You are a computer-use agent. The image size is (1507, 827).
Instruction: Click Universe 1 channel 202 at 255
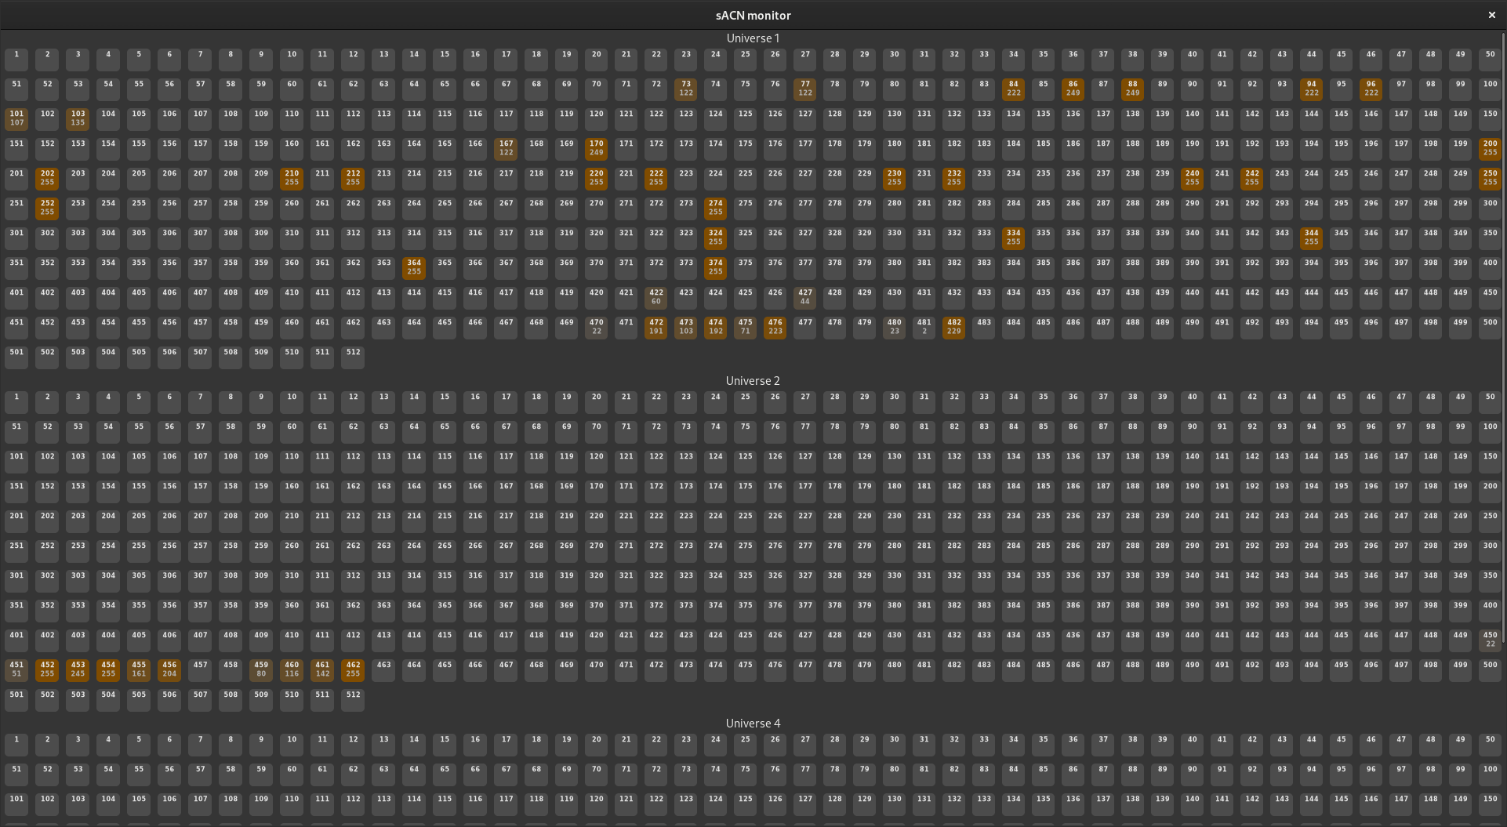tap(47, 178)
